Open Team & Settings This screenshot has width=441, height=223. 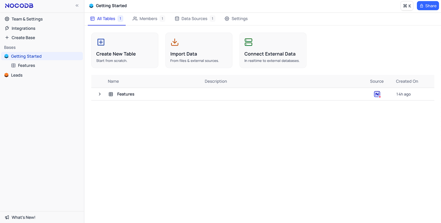(27, 19)
